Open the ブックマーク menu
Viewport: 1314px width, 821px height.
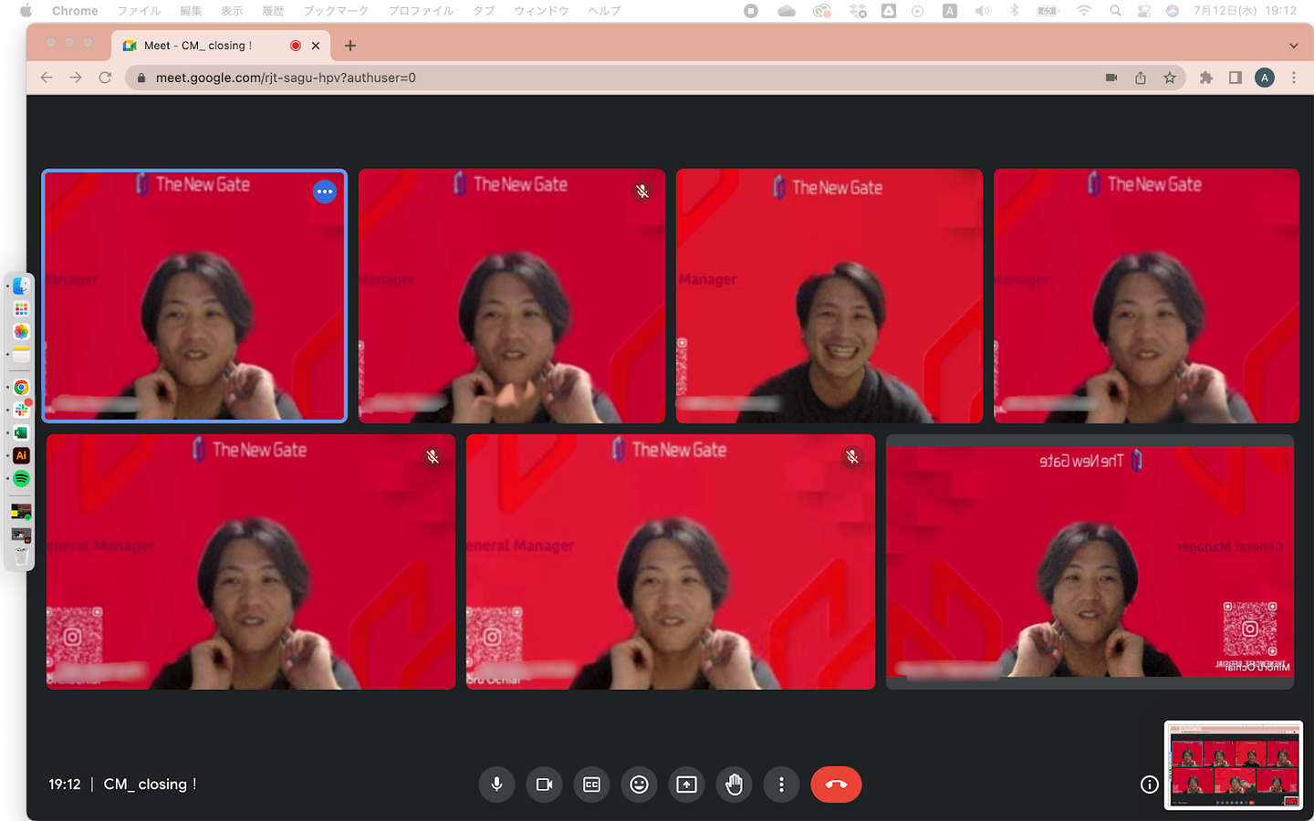tap(336, 11)
